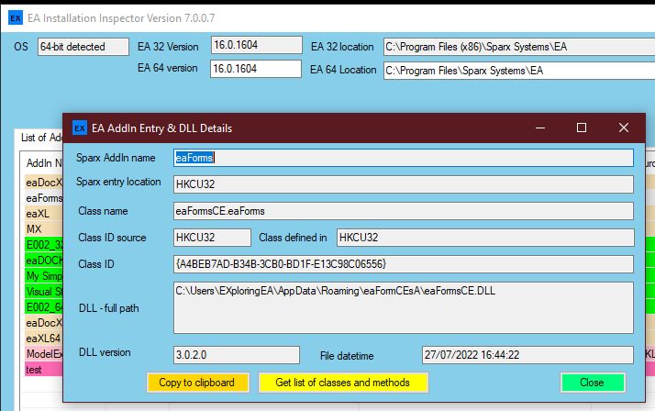The image size is (655, 411).
Task: Click the EX icon in the dialog title bar
Action: click(79, 128)
